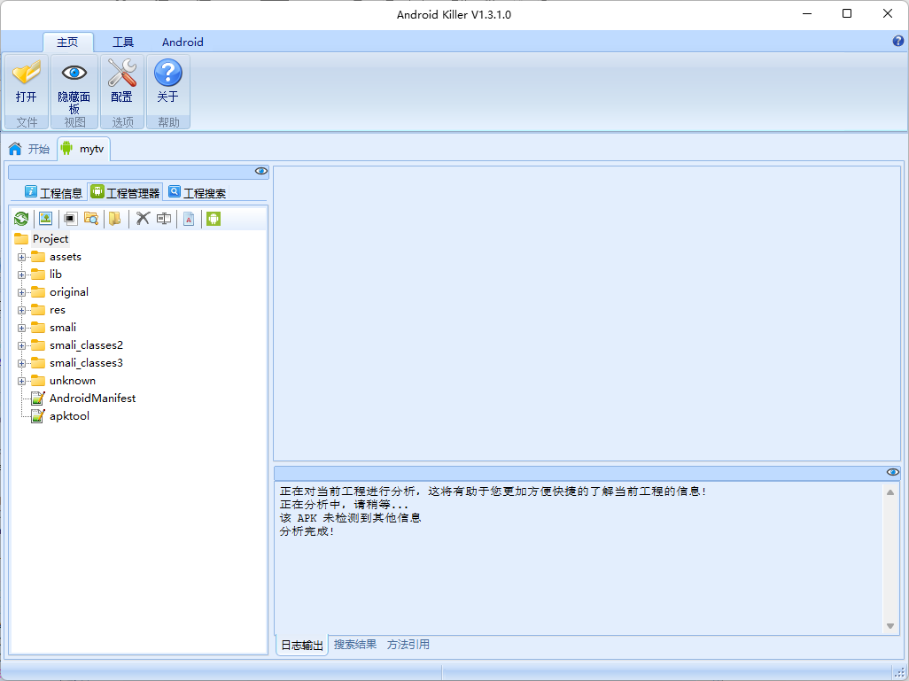This screenshot has width=909, height=681.
Task: Select the smali folder label
Action: (x=63, y=328)
